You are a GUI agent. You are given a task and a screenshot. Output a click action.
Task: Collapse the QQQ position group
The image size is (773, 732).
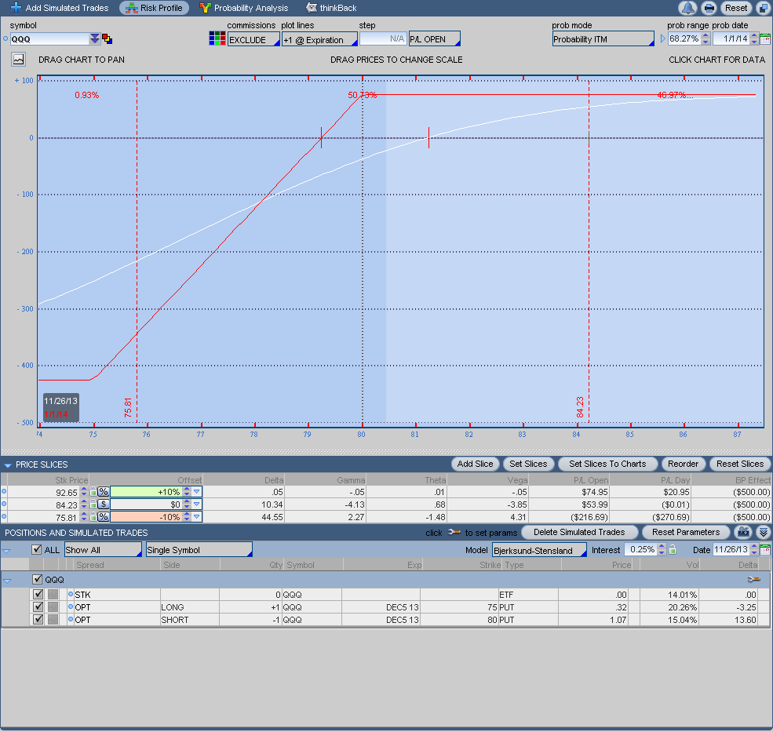point(7,580)
